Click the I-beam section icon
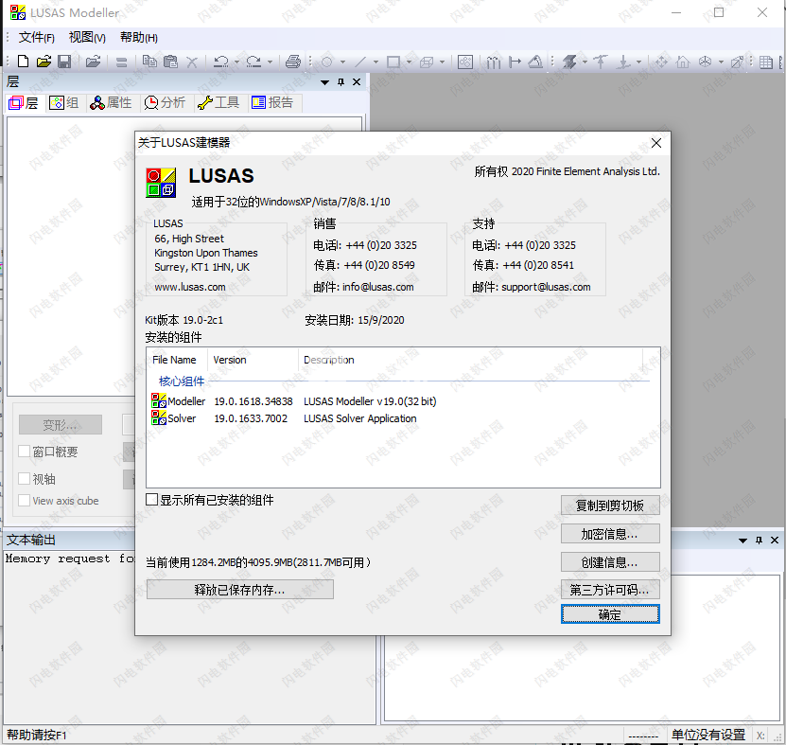Viewport: 786px width, 745px height. tap(569, 62)
